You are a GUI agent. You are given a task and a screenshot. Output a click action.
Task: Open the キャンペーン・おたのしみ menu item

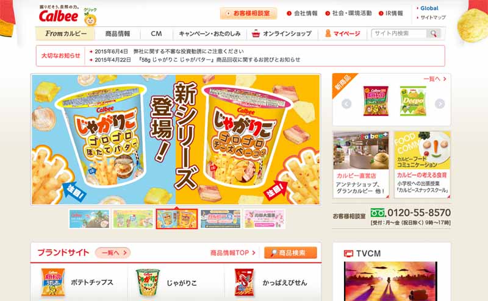tap(209, 34)
